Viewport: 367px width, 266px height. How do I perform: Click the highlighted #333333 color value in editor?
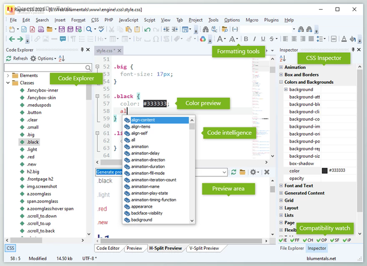click(155, 103)
